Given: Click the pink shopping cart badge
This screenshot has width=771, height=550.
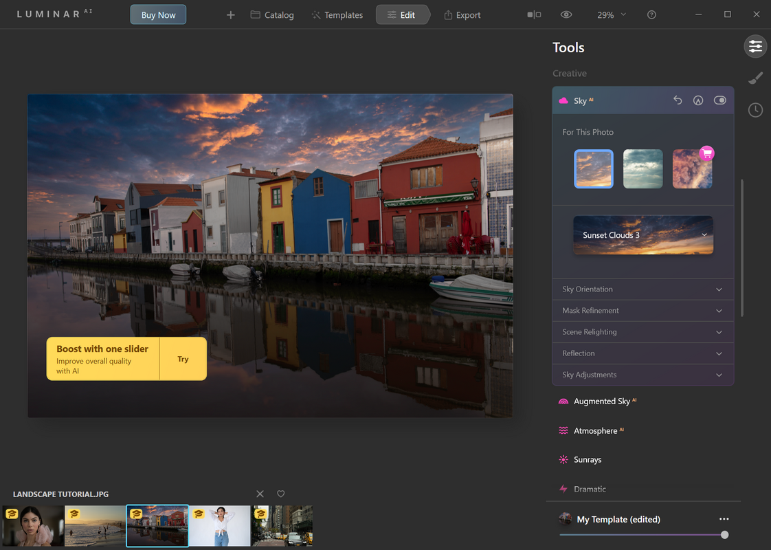Looking at the screenshot, I should 706,153.
